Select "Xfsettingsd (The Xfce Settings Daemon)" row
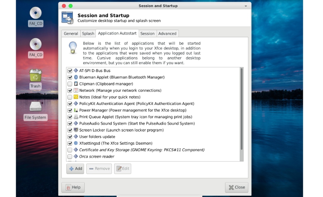The height and width of the screenshot is (197, 323). pos(153,143)
